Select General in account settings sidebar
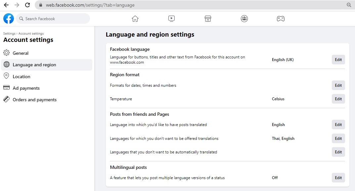The width and height of the screenshot is (355, 191). point(21,53)
